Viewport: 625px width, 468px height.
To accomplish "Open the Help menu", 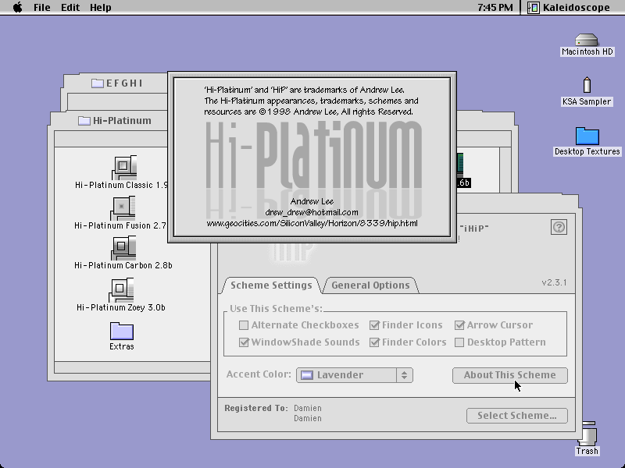I will click(x=101, y=7).
